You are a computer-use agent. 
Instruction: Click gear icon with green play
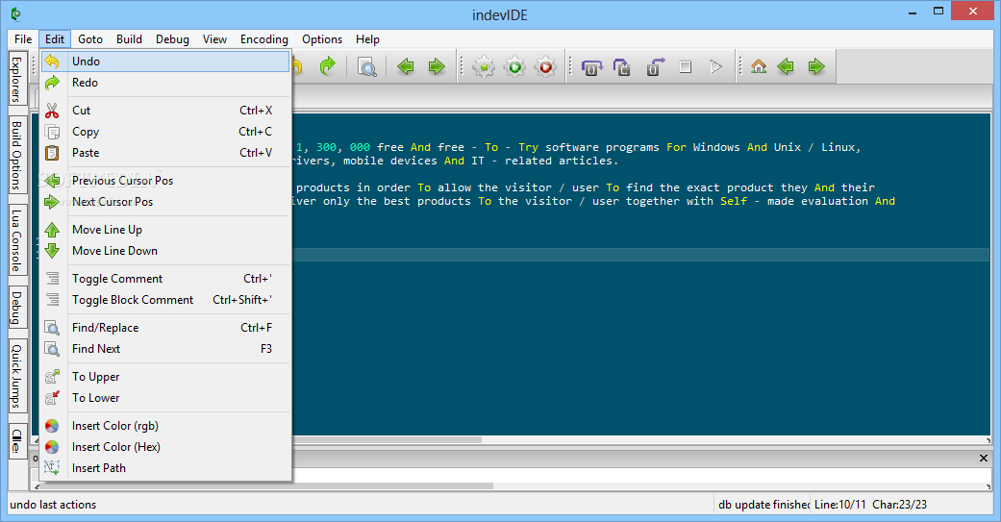pyautogui.click(x=514, y=67)
